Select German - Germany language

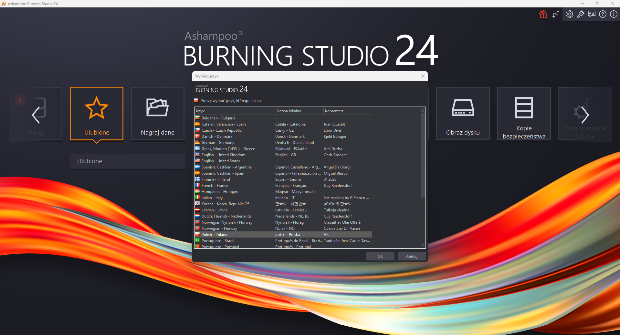point(283,143)
